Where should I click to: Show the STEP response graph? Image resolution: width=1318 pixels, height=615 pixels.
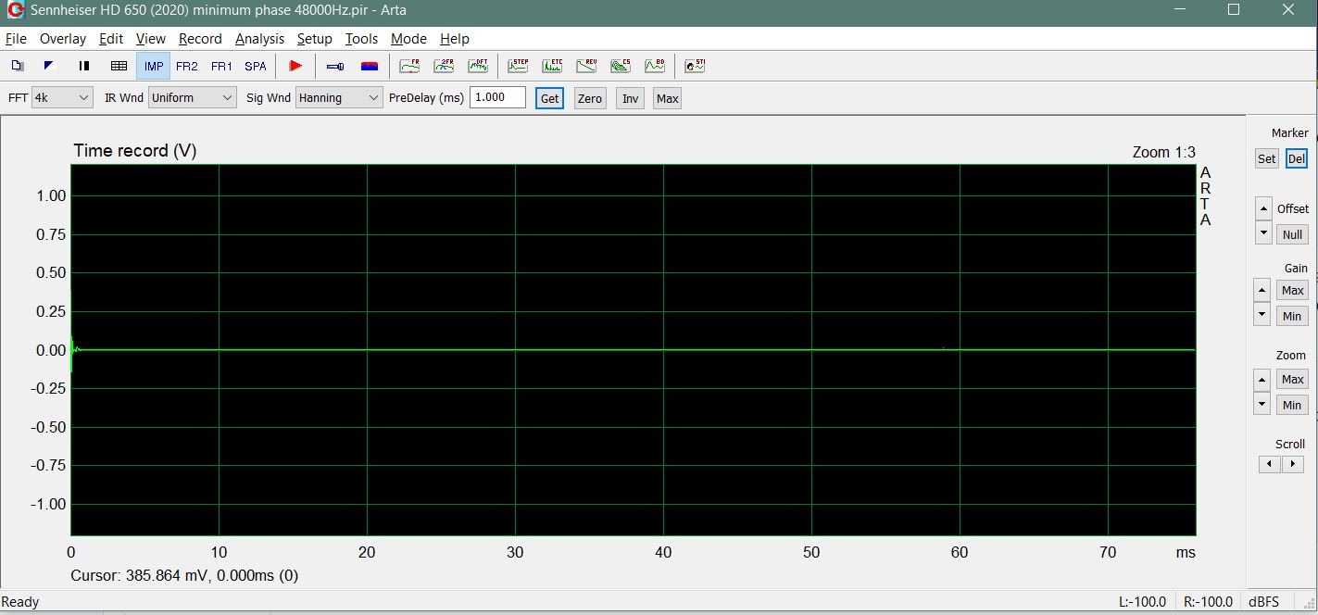pyautogui.click(x=518, y=66)
